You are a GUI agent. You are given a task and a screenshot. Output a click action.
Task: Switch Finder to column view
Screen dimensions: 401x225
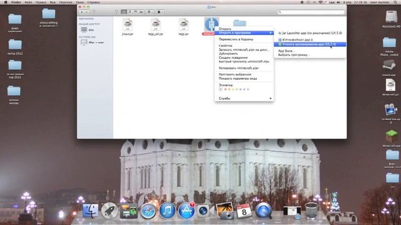tap(135, 12)
